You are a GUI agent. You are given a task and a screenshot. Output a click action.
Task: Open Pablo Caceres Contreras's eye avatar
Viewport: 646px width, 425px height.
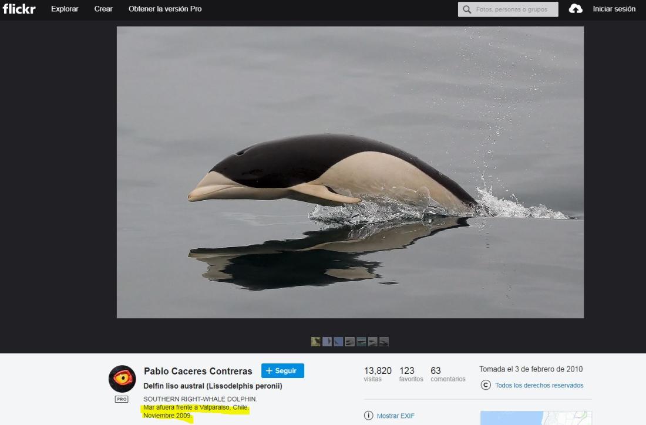click(122, 379)
